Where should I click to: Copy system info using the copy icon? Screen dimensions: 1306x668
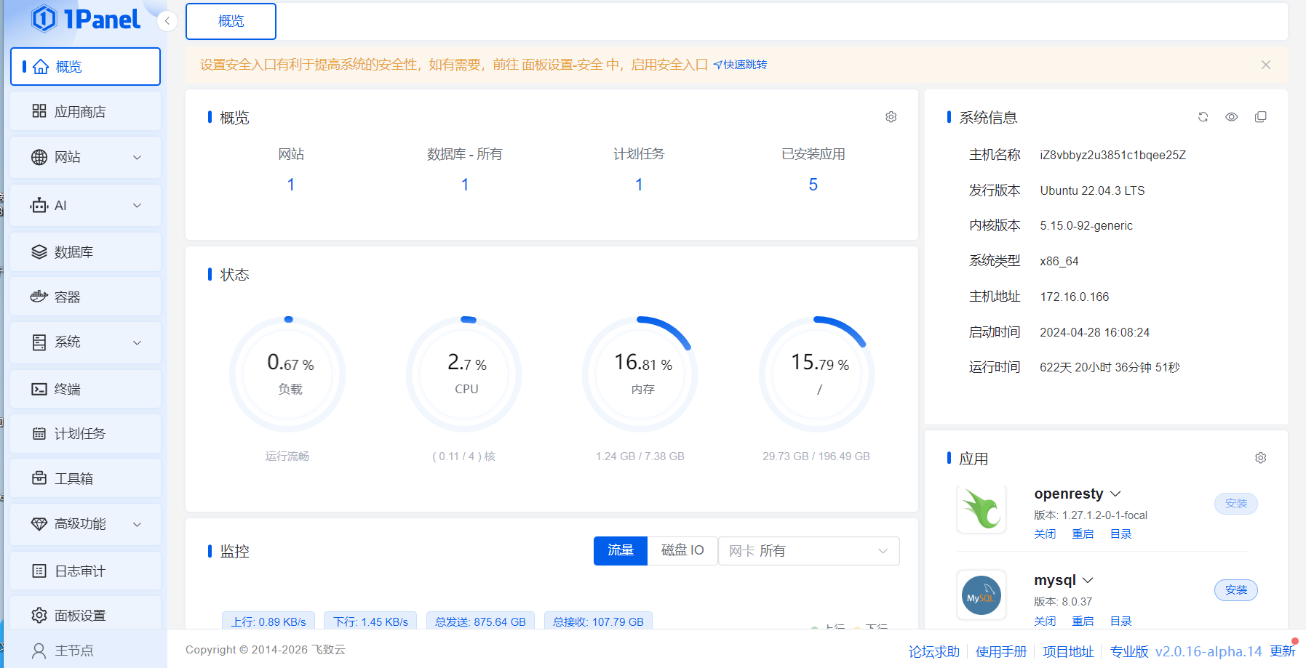click(x=1260, y=117)
